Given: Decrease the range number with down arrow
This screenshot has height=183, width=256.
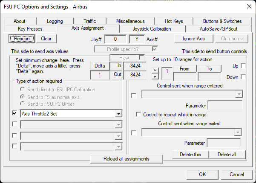Looking at the screenshot, I should (x=155, y=76).
